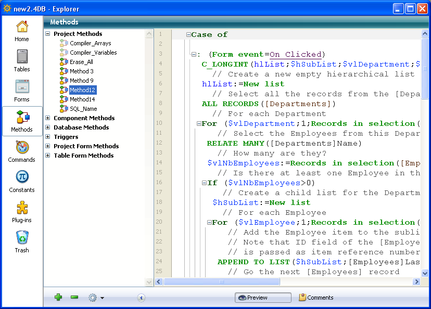Show the Constants page

click(22, 181)
